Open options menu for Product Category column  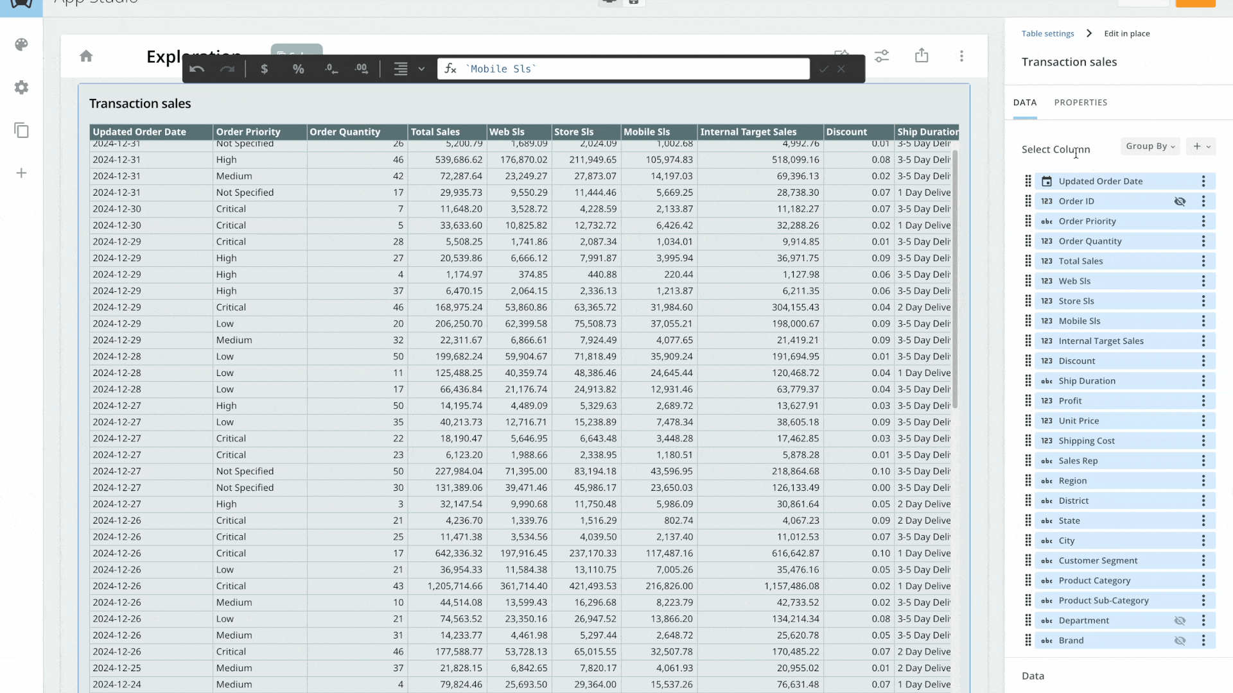pyautogui.click(x=1203, y=581)
